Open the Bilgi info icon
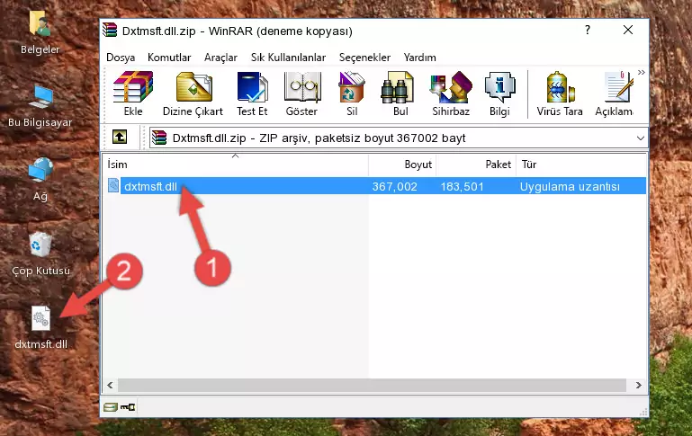Screen dimensions: 692x436 (499, 87)
